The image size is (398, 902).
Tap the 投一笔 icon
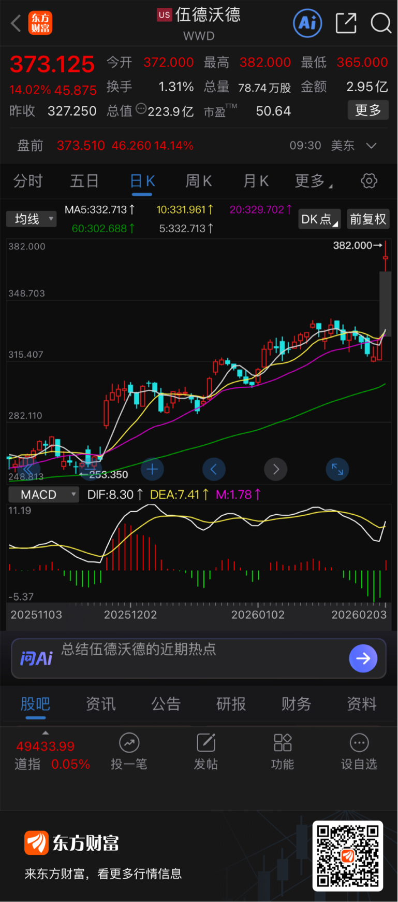[x=129, y=743]
